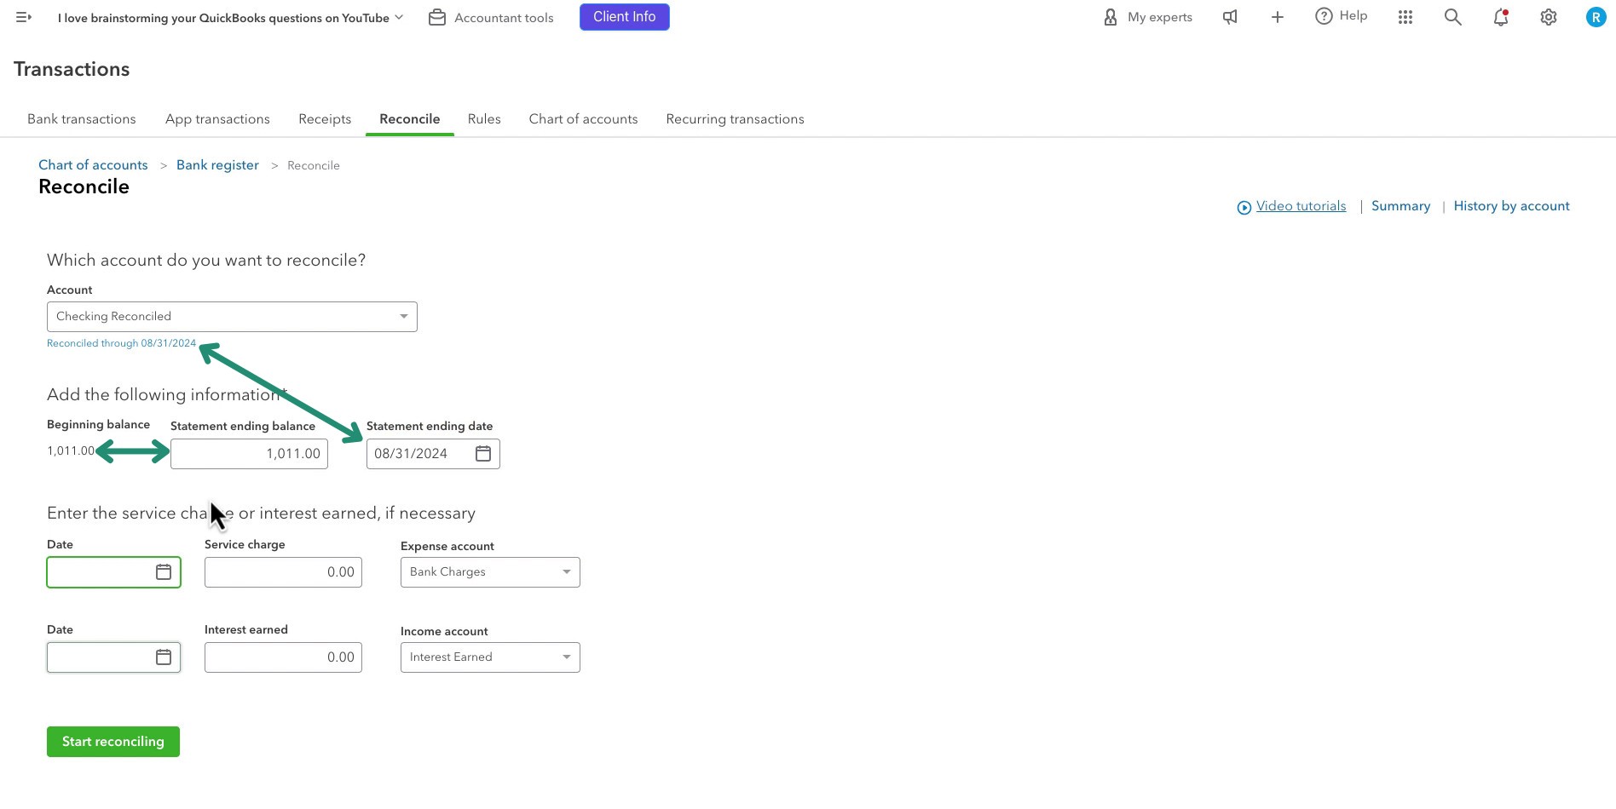Open the Receipts tab
Viewport: 1616px width, 809px height.
point(325,119)
